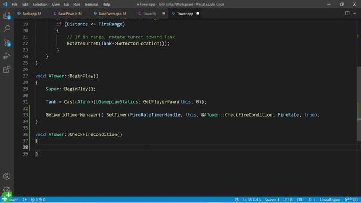Switch to the BasePawn.cpp tab
361x203 pixels.
click(110, 14)
